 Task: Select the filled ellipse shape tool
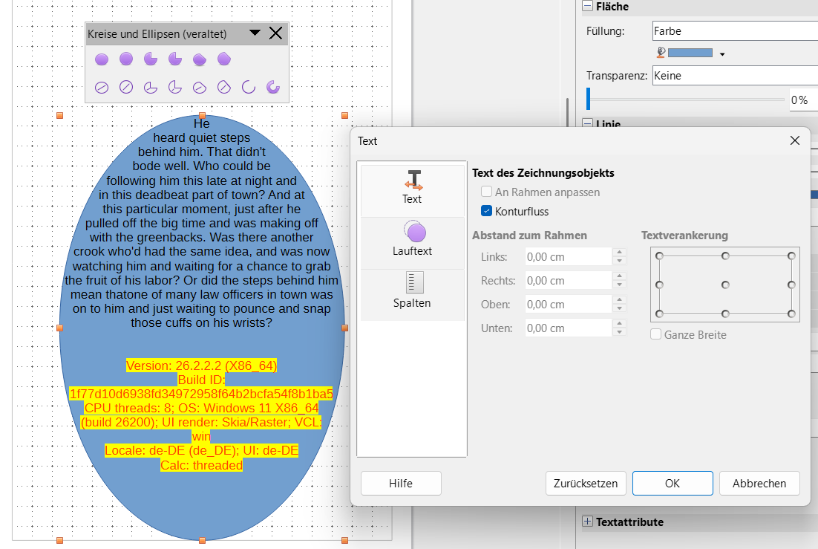pyautogui.click(x=102, y=59)
